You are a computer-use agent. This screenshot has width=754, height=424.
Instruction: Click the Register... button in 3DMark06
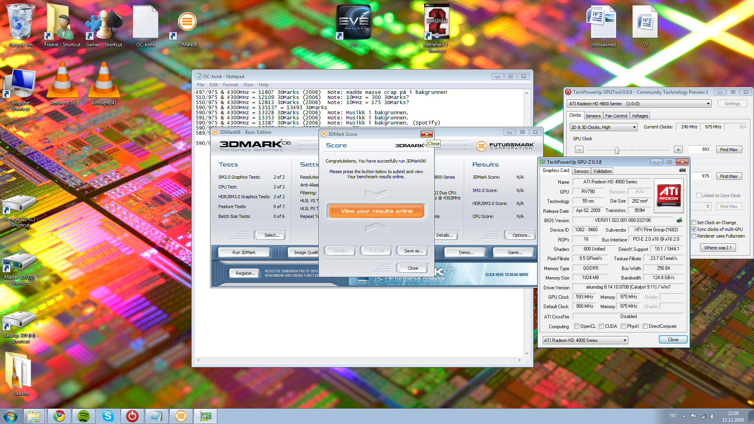point(245,273)
